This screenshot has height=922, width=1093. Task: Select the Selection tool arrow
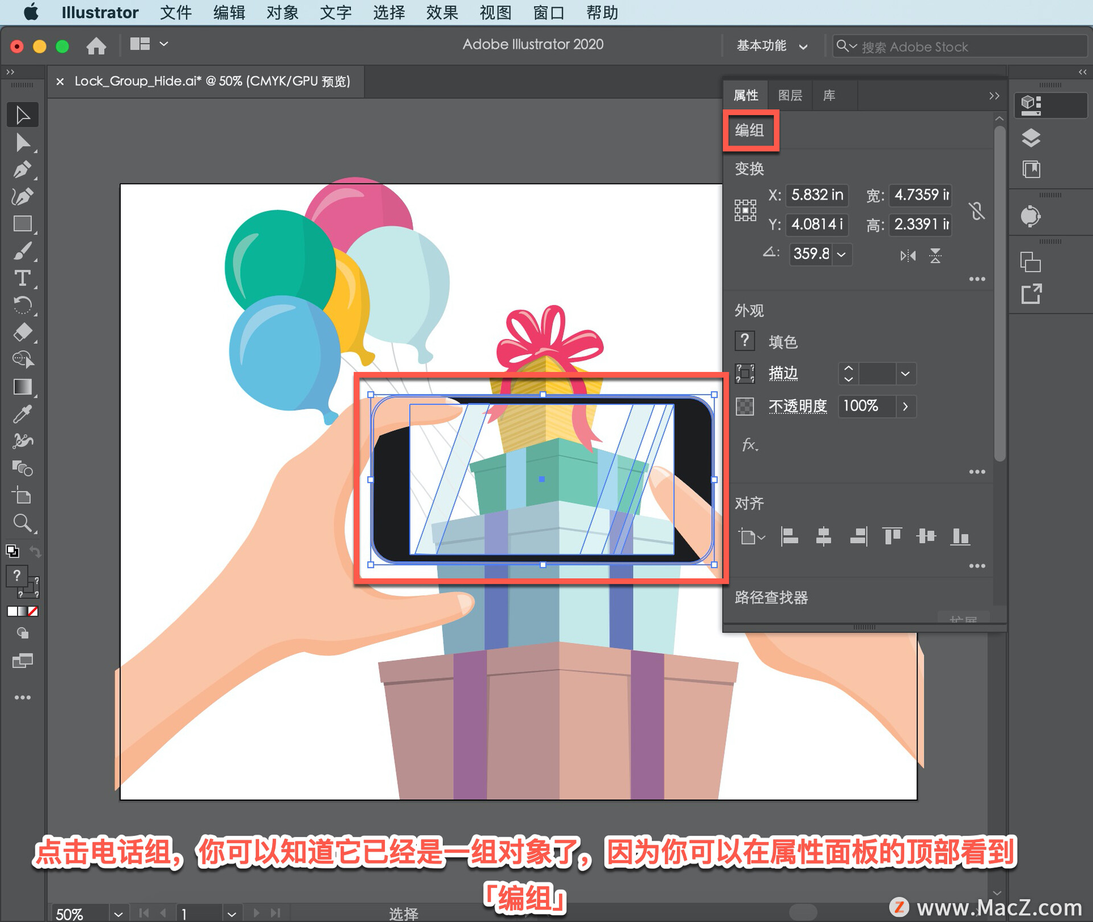[23, 115]
